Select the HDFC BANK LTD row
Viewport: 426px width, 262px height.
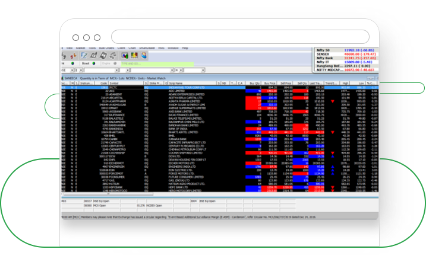click(x=220, y=187)
